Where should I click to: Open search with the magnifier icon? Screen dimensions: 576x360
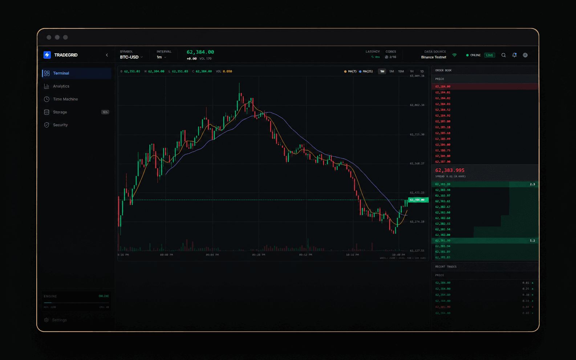point(503,55)
